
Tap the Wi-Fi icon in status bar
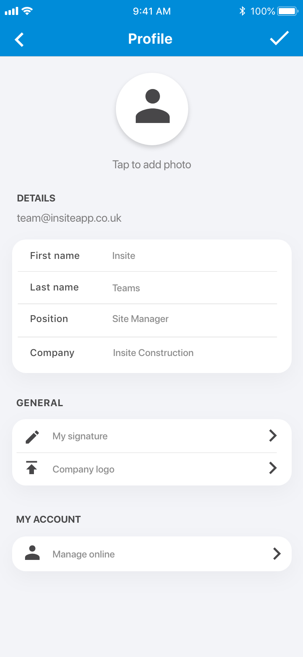27,11
